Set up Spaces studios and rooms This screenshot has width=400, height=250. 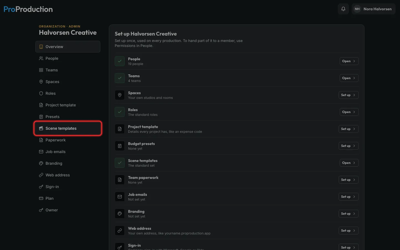tap(348, 95)
